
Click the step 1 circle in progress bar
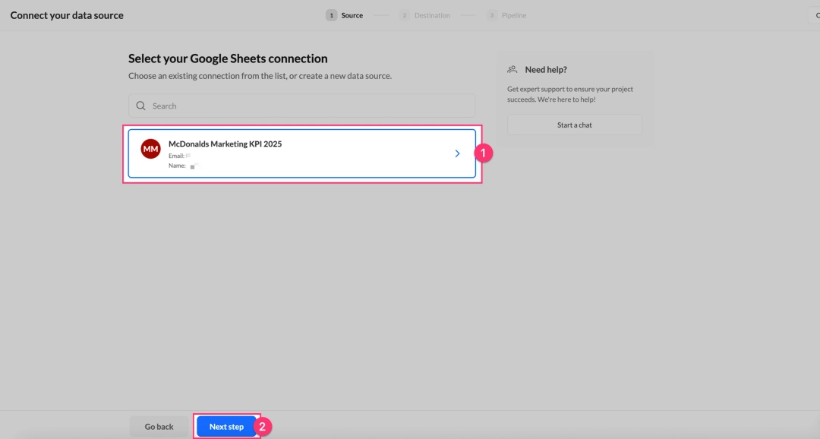[331, 14]
